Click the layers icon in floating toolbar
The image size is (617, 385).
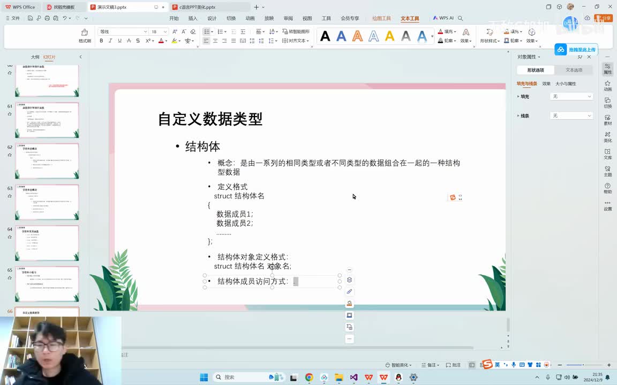[x=349, y=280]
